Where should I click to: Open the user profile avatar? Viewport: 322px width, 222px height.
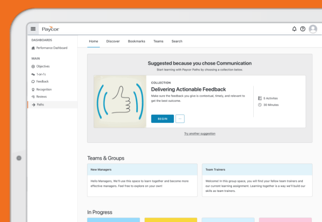point(313,29)
